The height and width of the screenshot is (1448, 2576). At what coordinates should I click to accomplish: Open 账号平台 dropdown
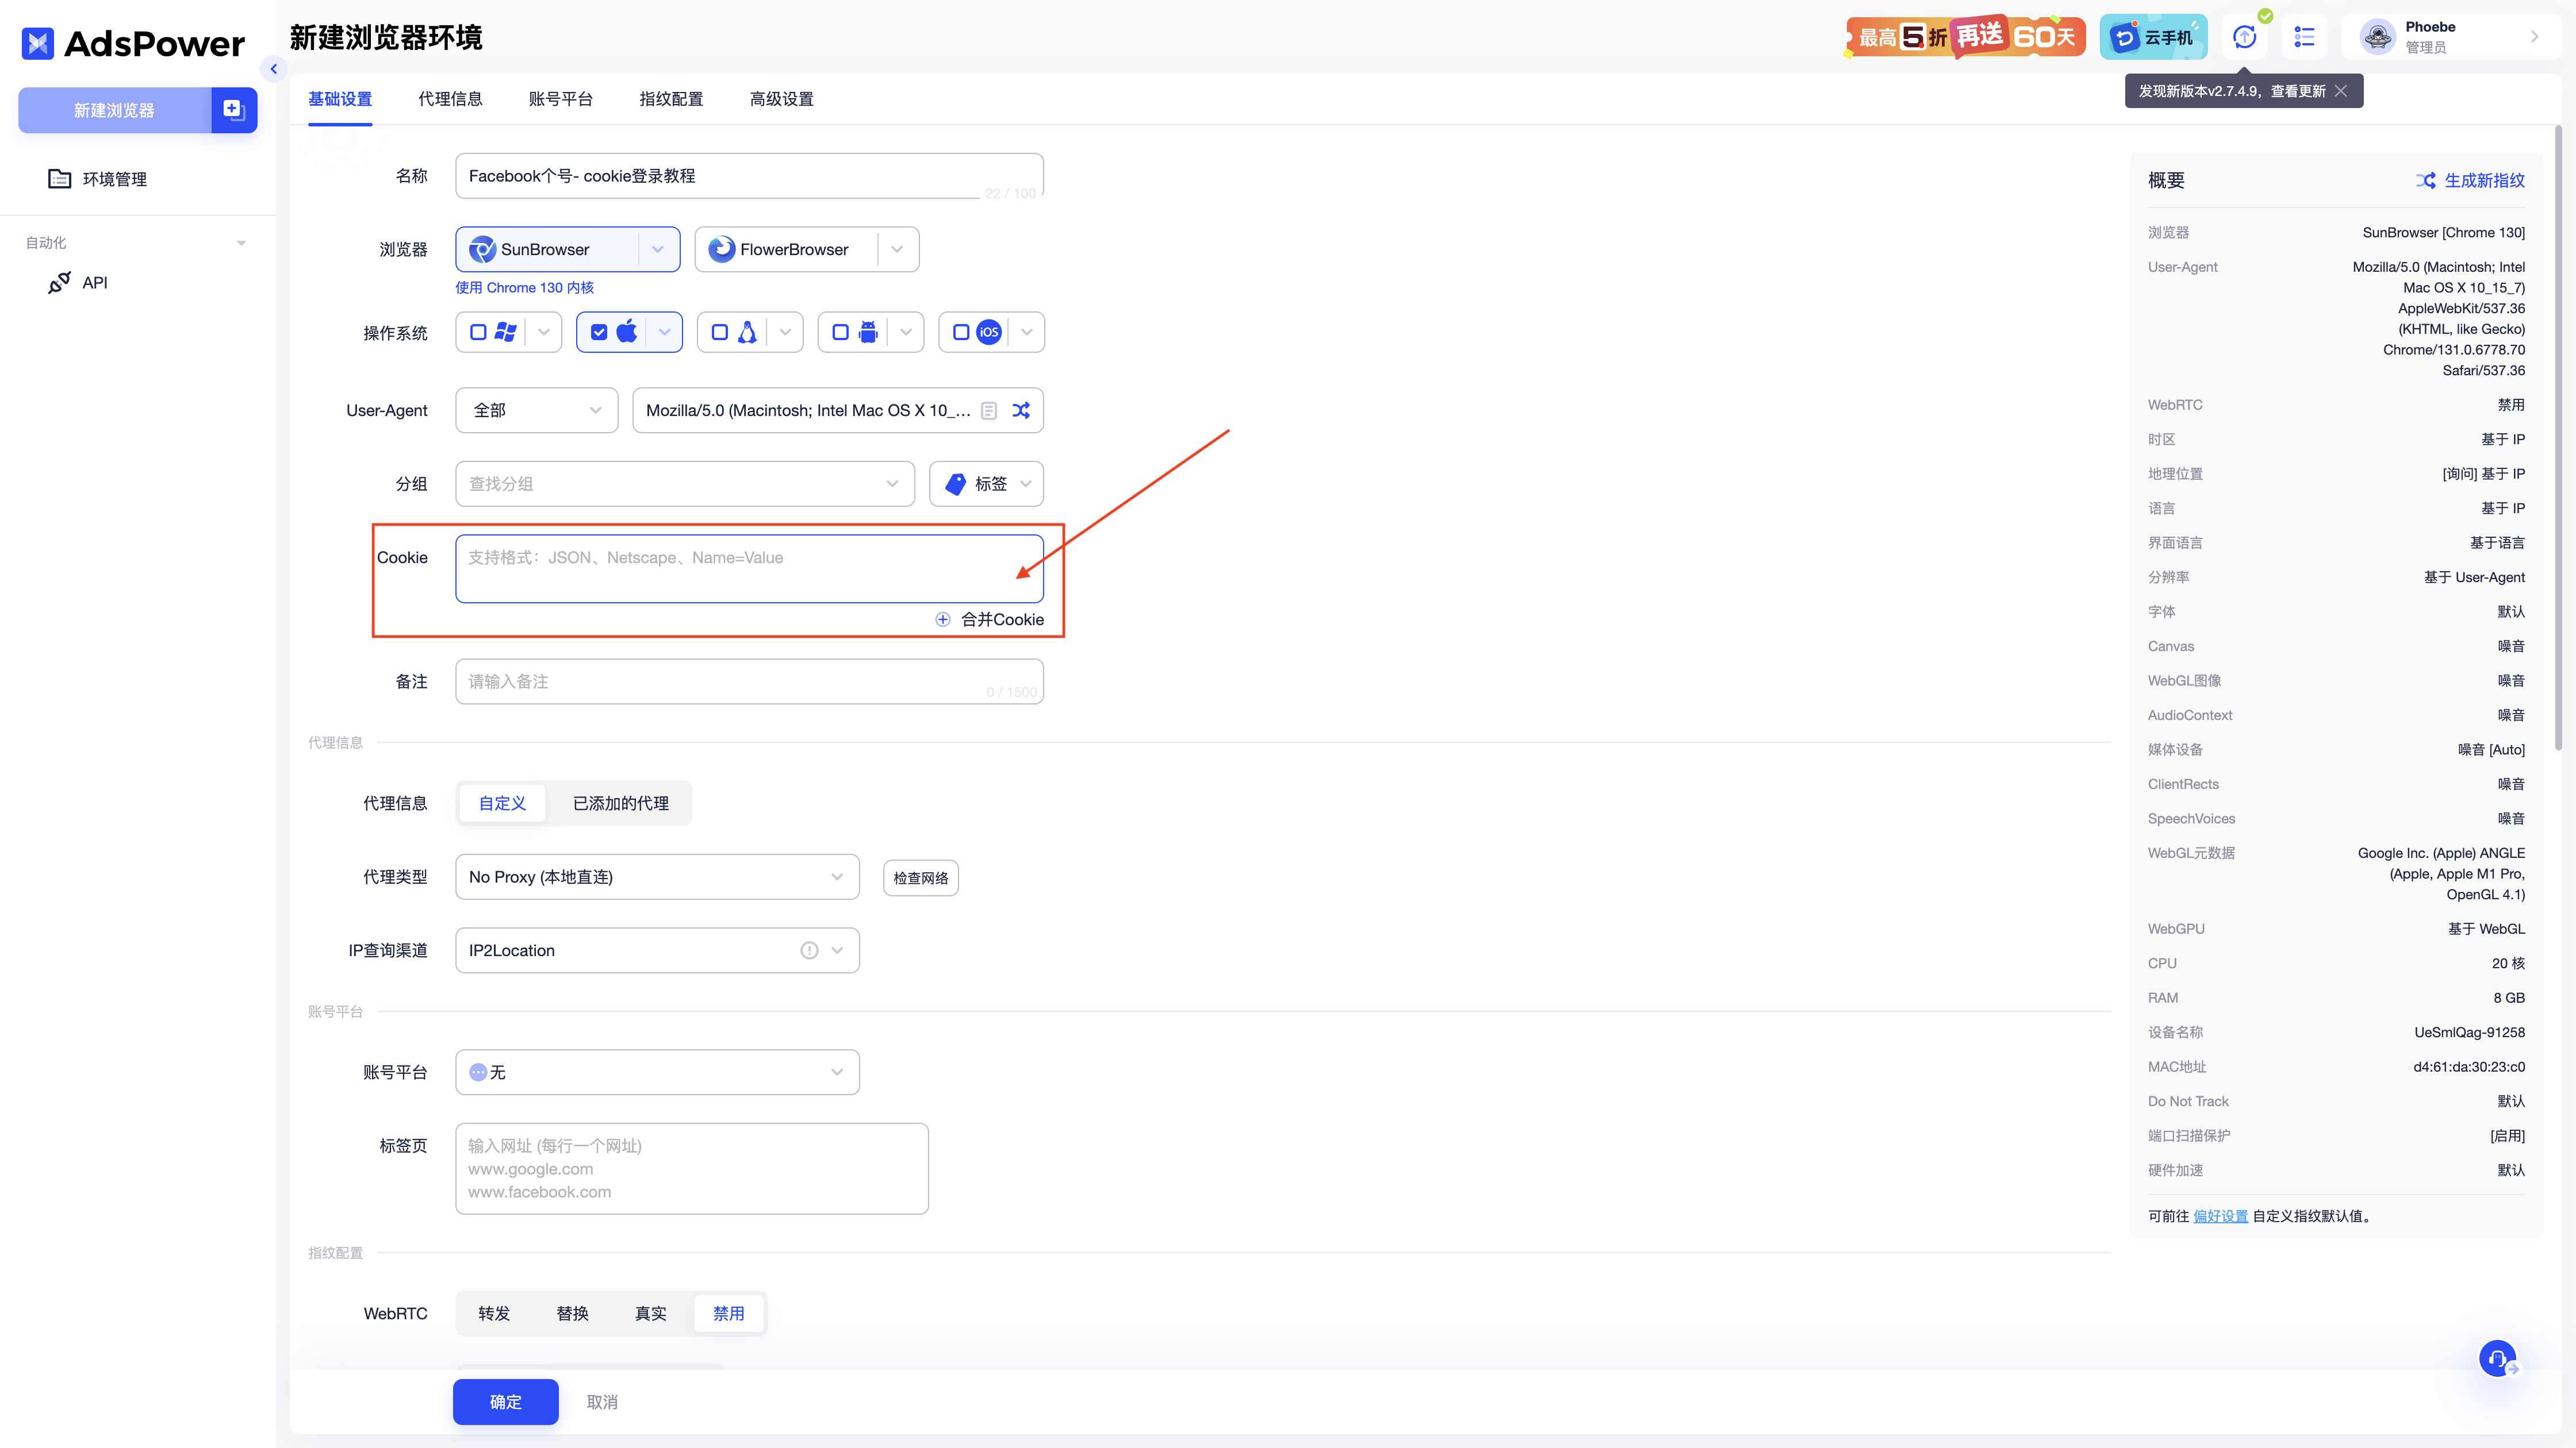point(657,1072)
